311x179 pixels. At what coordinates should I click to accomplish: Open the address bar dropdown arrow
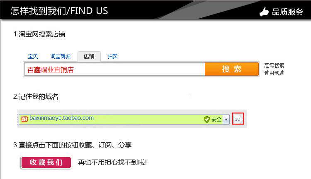[x=226, y=119]
